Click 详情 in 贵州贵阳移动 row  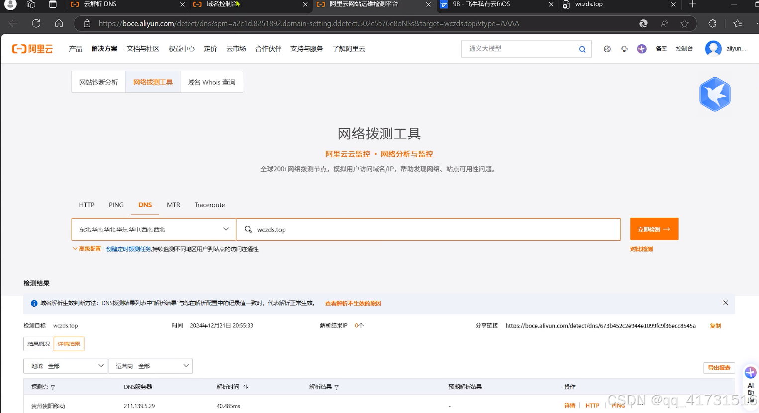[x=570, y=406]
